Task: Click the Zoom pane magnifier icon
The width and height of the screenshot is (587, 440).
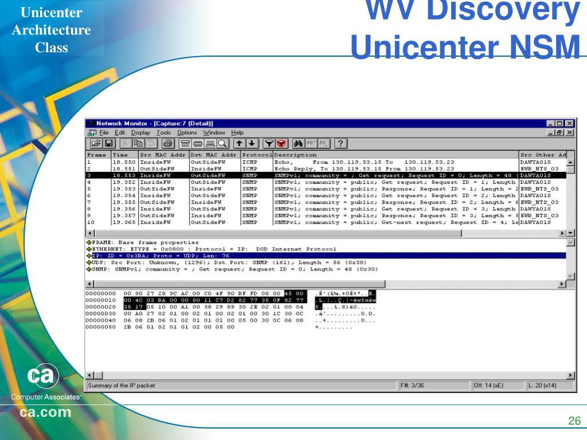Action: 223,144
